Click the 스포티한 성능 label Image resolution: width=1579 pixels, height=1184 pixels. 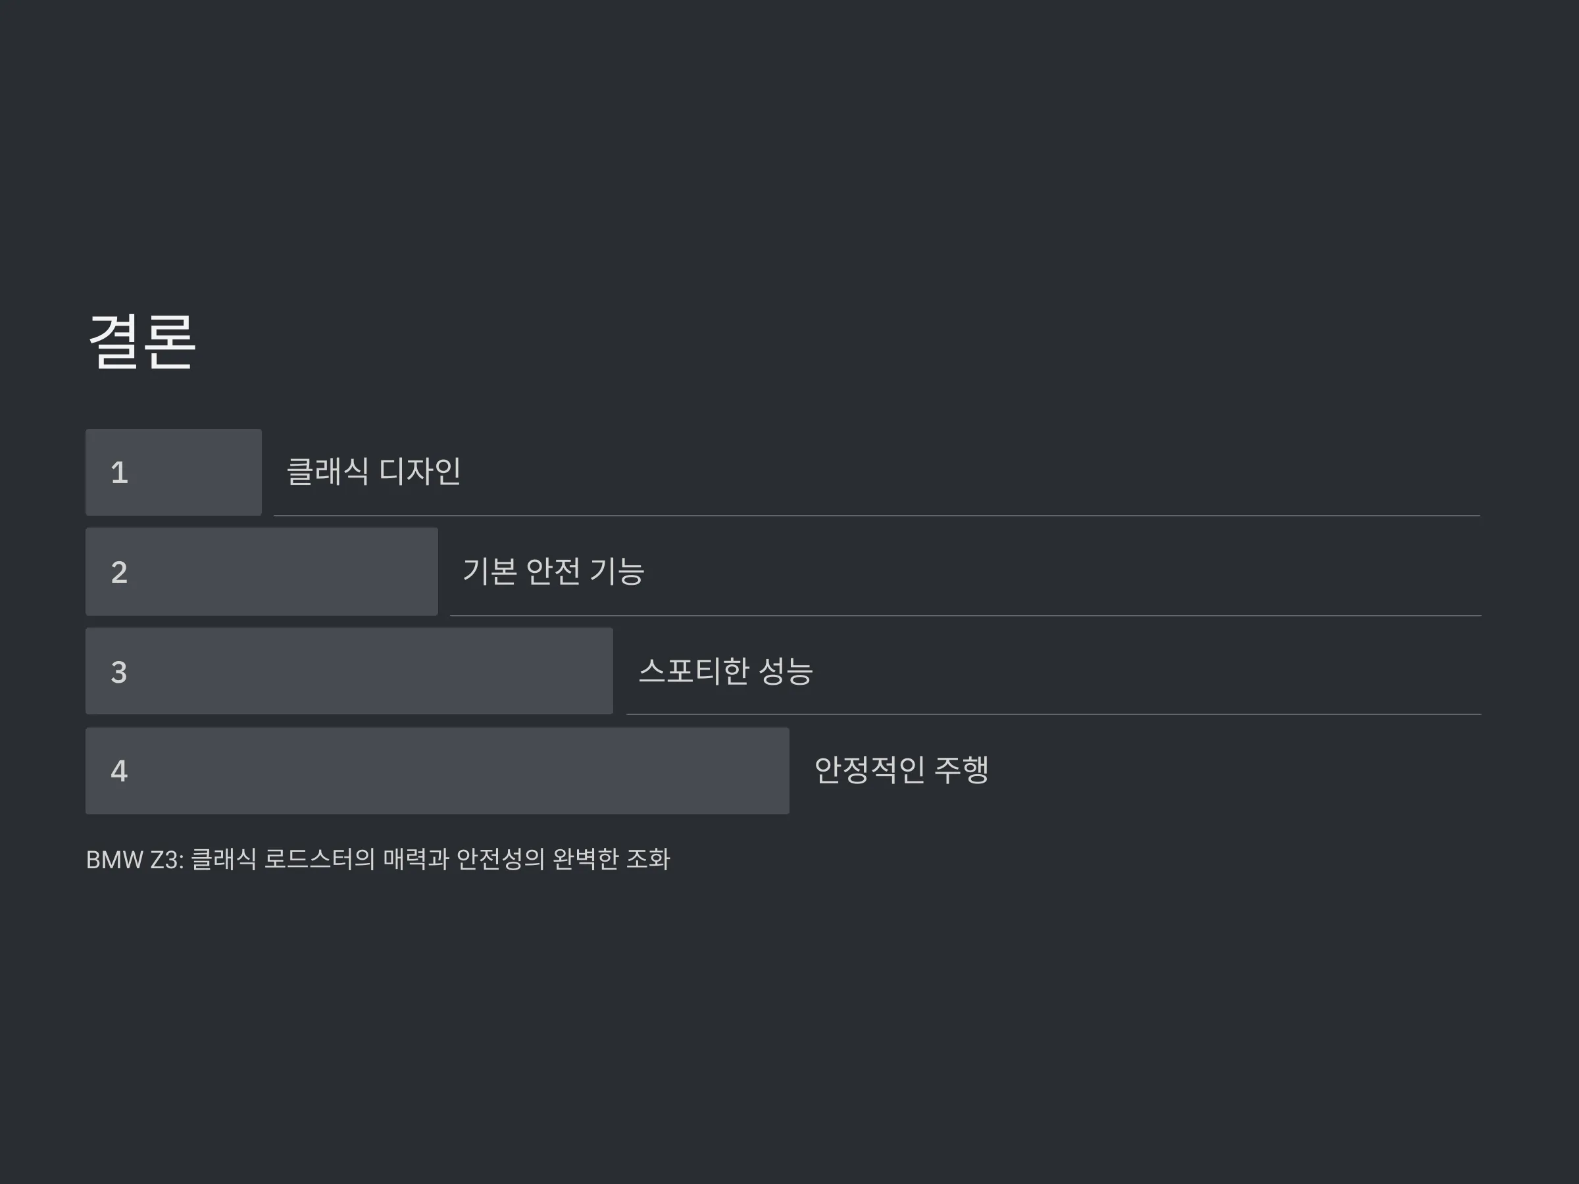pos(725,671)
